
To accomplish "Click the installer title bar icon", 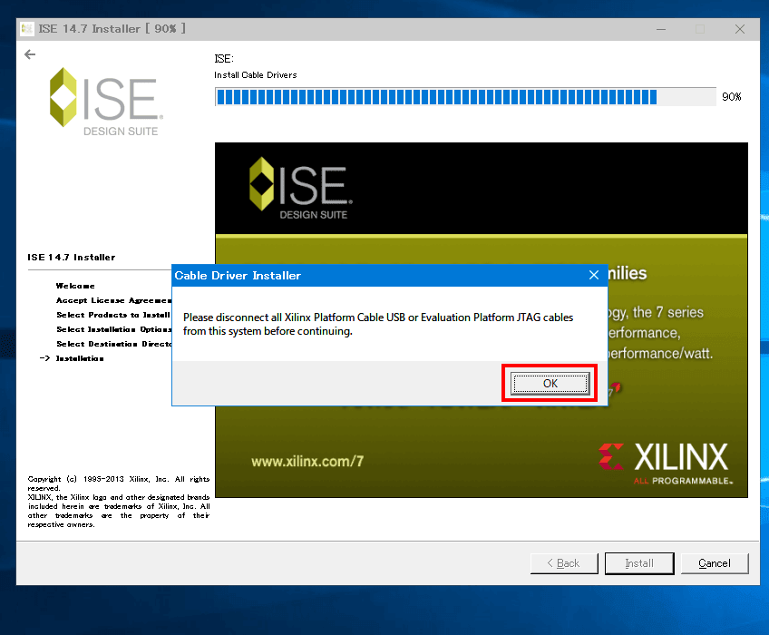I will pyautogui.click(x=27, y=29).
